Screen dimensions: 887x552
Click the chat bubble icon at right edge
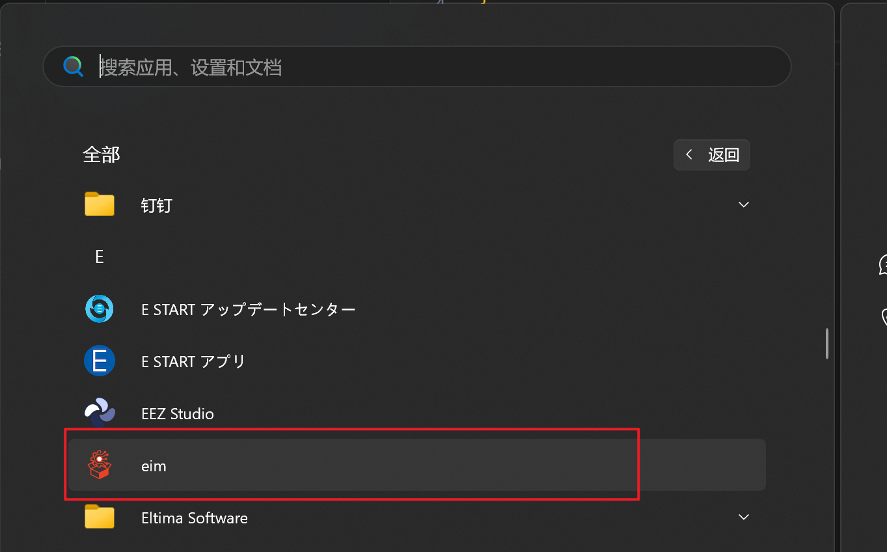pyautogui.click(x=883, y=264)
